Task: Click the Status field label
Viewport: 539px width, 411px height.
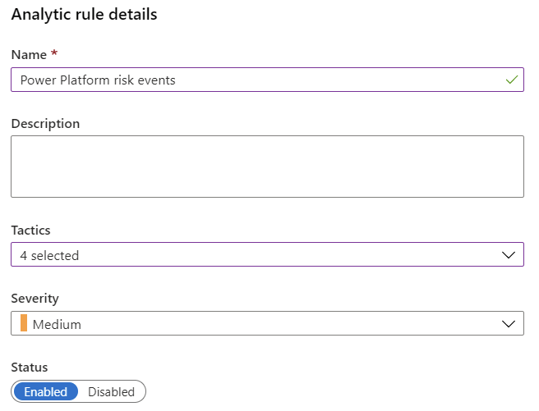Action: click(30, 368)
